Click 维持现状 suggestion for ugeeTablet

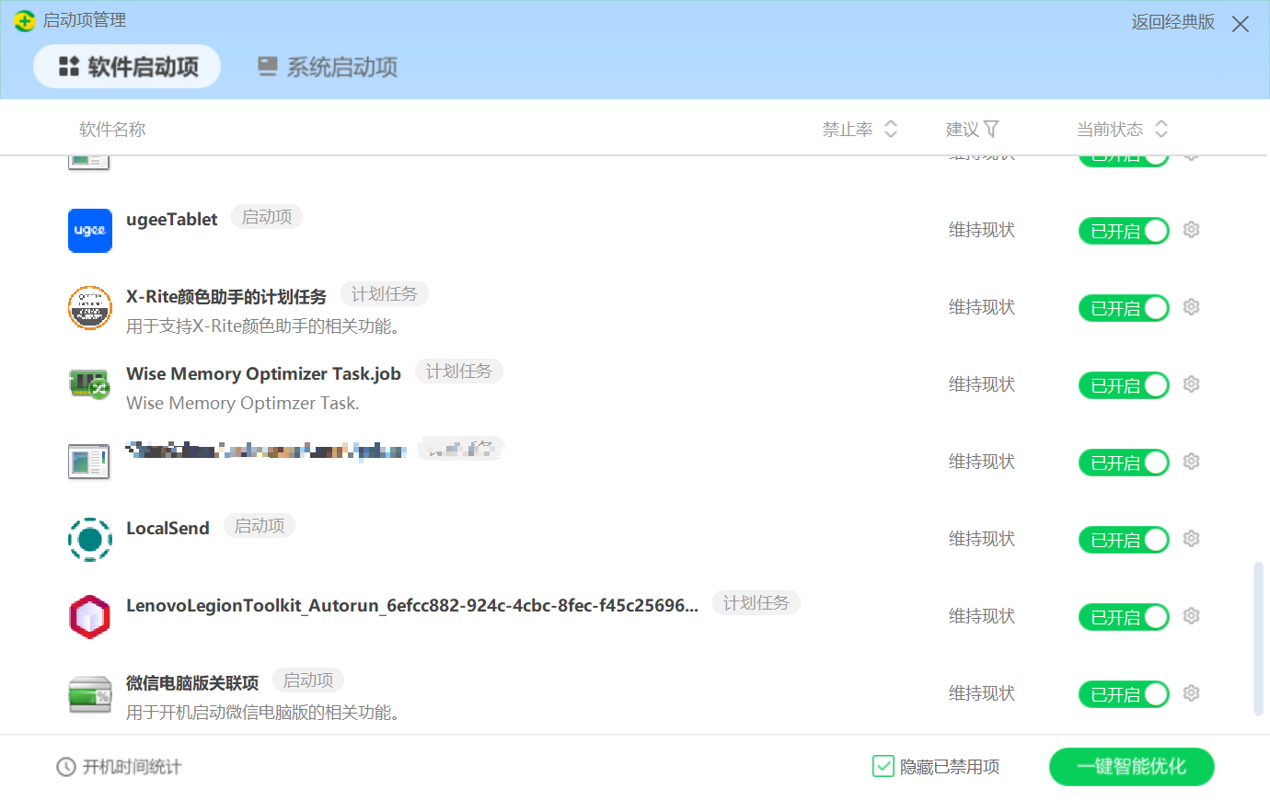(982, 230)
